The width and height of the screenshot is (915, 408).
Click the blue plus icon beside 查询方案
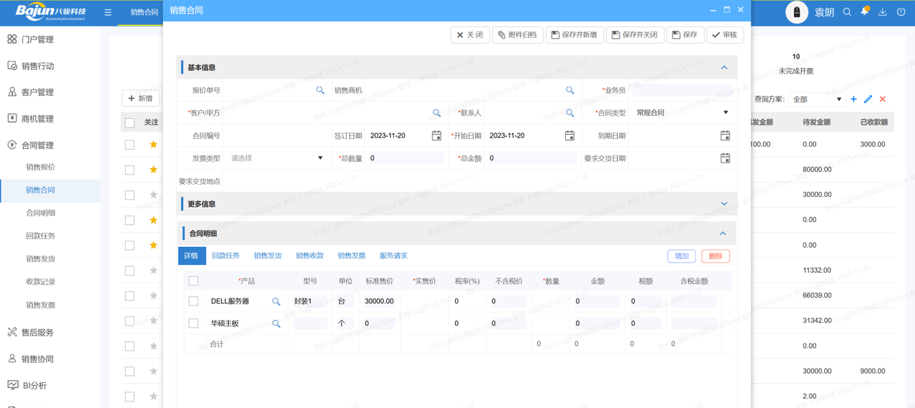(853, 99)
